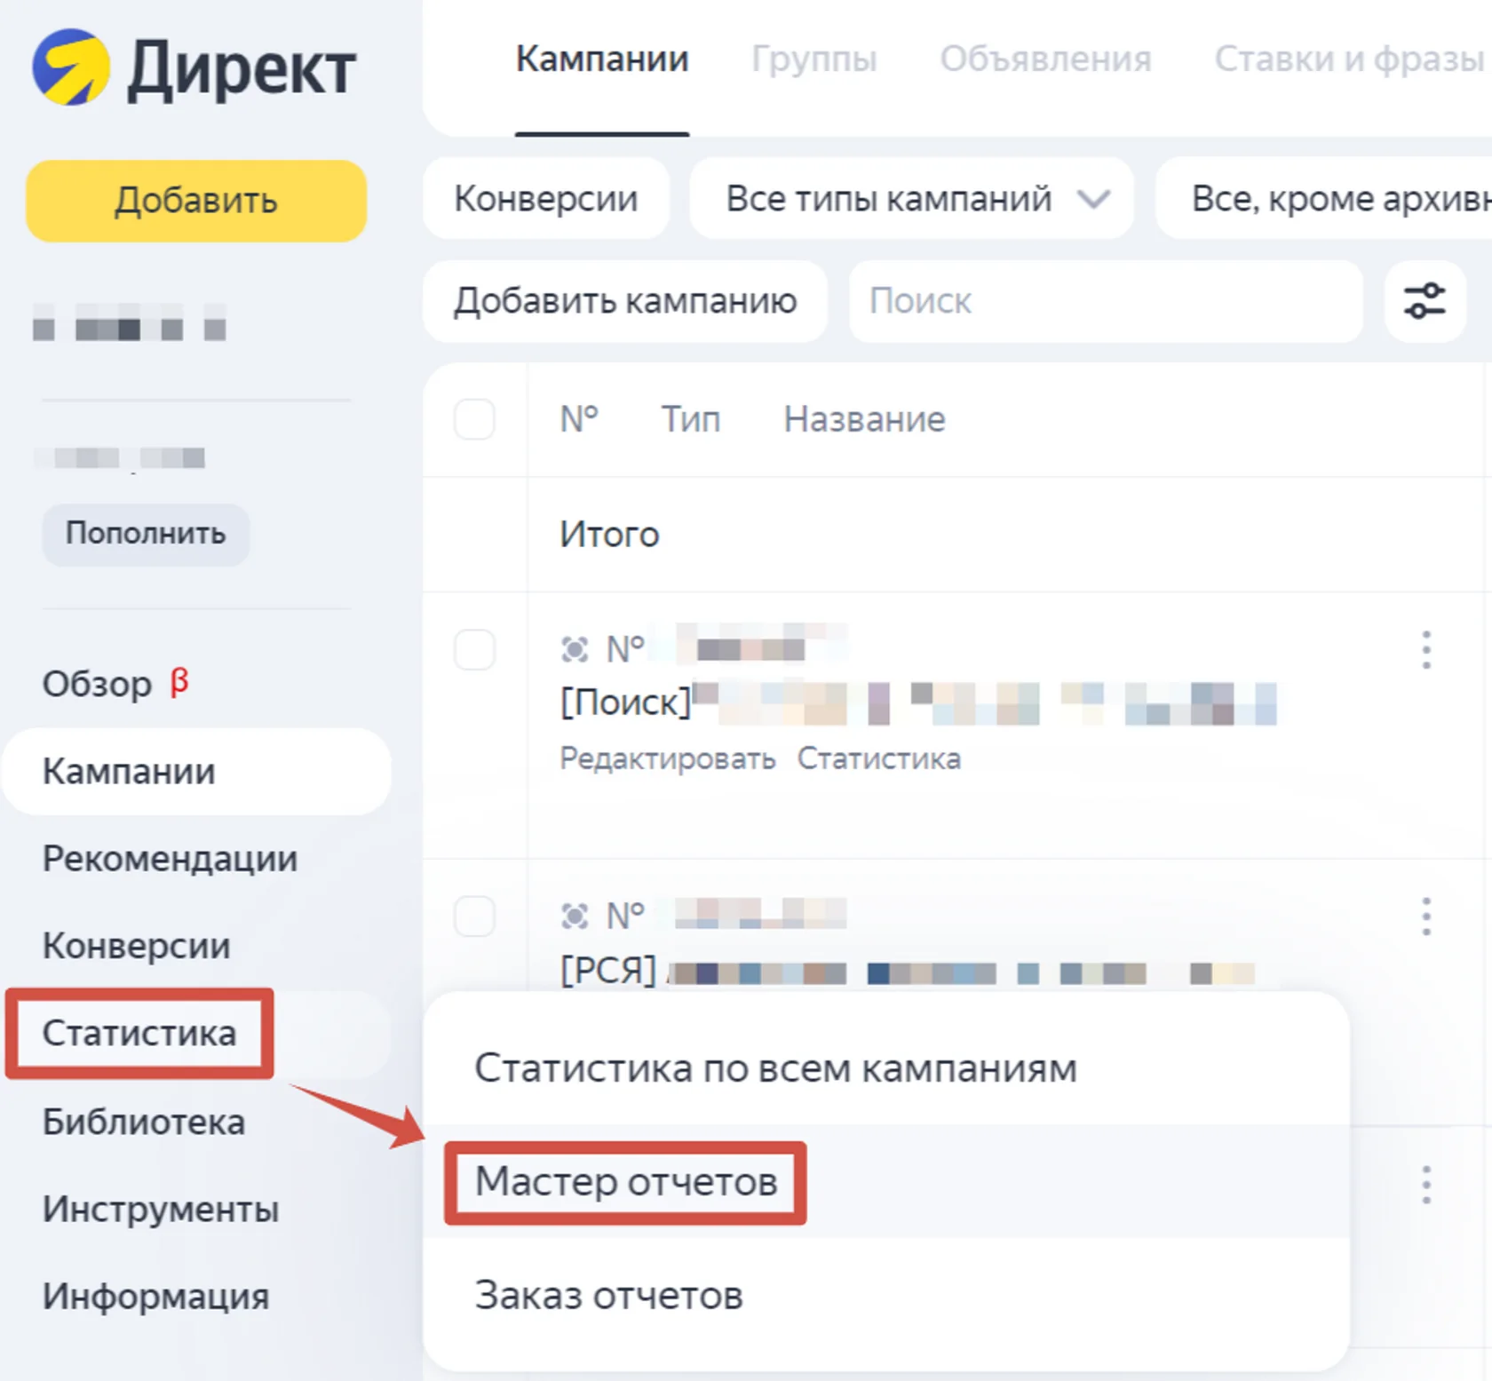This screenshot has height=1381, width=1492.
Task: Choose Статистика по всем кампаниям menu item
Action: tap(886, 1068)
